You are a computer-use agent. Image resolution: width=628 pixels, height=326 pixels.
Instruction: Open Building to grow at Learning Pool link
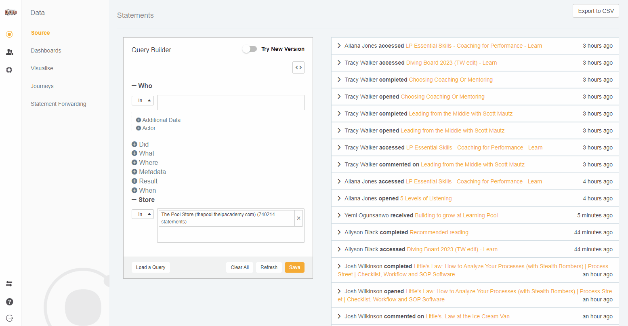coord(456,215)
